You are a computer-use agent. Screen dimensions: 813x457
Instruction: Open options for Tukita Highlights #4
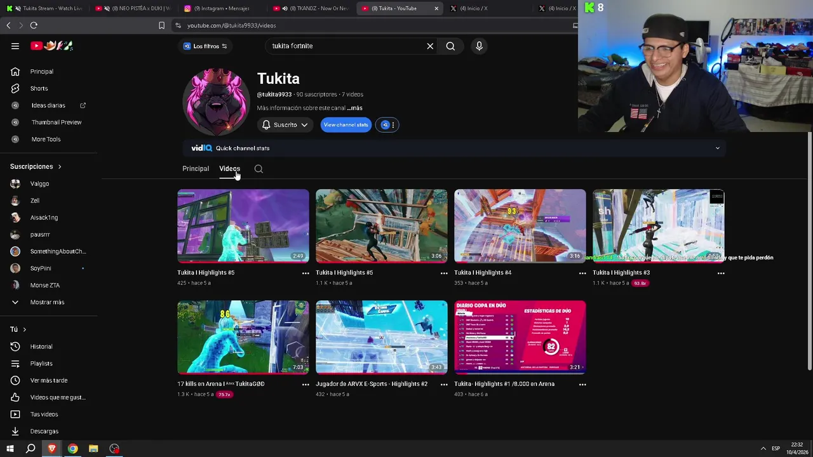coord(582,273)
